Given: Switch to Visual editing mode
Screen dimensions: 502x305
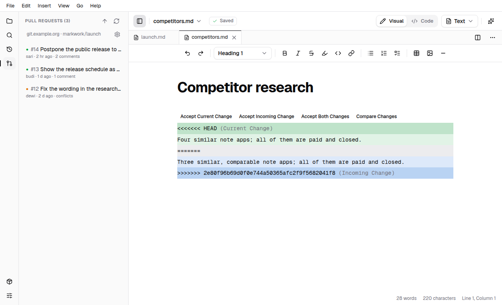Looking at the screenshot, I should click(392, 21).
